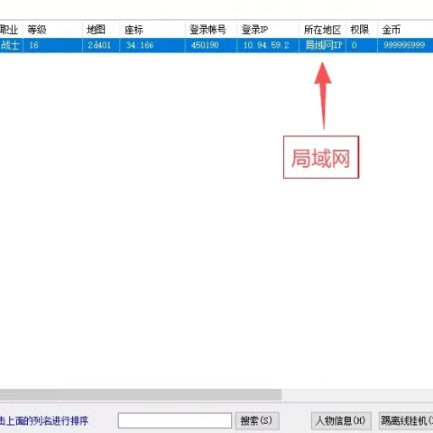This screenshot has height=433, width=433.
Task: Select level cell showing 16
Action: (x=52, y=45)
